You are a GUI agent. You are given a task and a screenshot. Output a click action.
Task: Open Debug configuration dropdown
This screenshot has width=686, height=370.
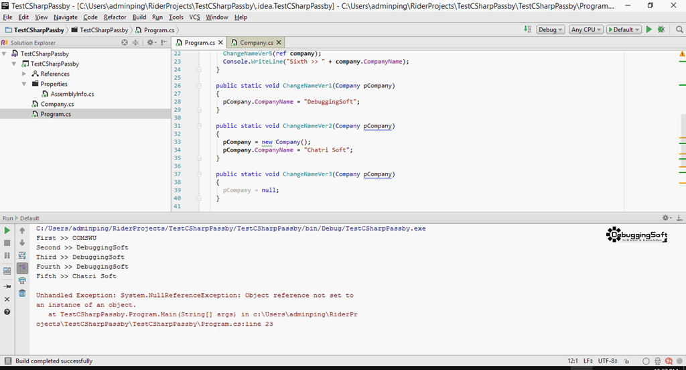(x=551, y=29)
